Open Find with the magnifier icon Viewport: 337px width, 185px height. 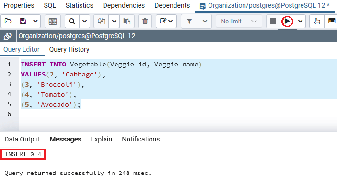coord(72,21)
